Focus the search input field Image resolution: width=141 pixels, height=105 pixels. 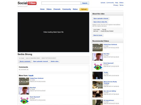point(61,3)
